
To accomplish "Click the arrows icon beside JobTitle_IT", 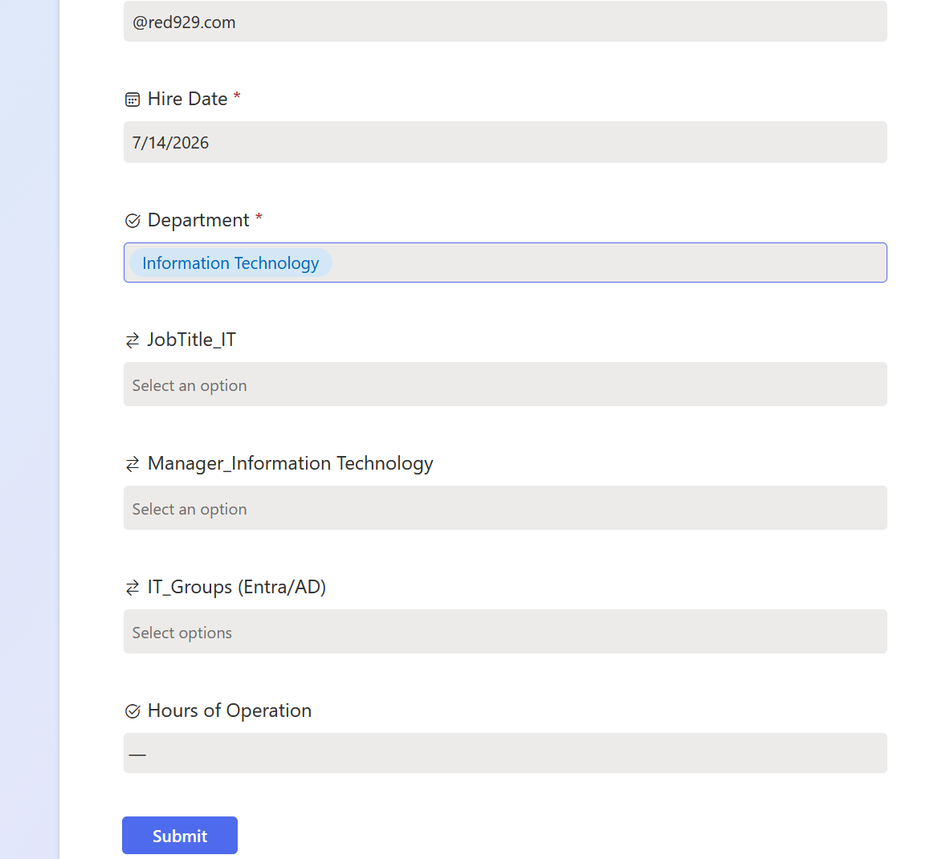I will pos(133,341).
